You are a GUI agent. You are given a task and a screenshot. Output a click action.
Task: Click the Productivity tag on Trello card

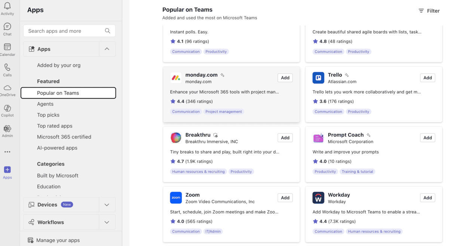coord(358,112)
